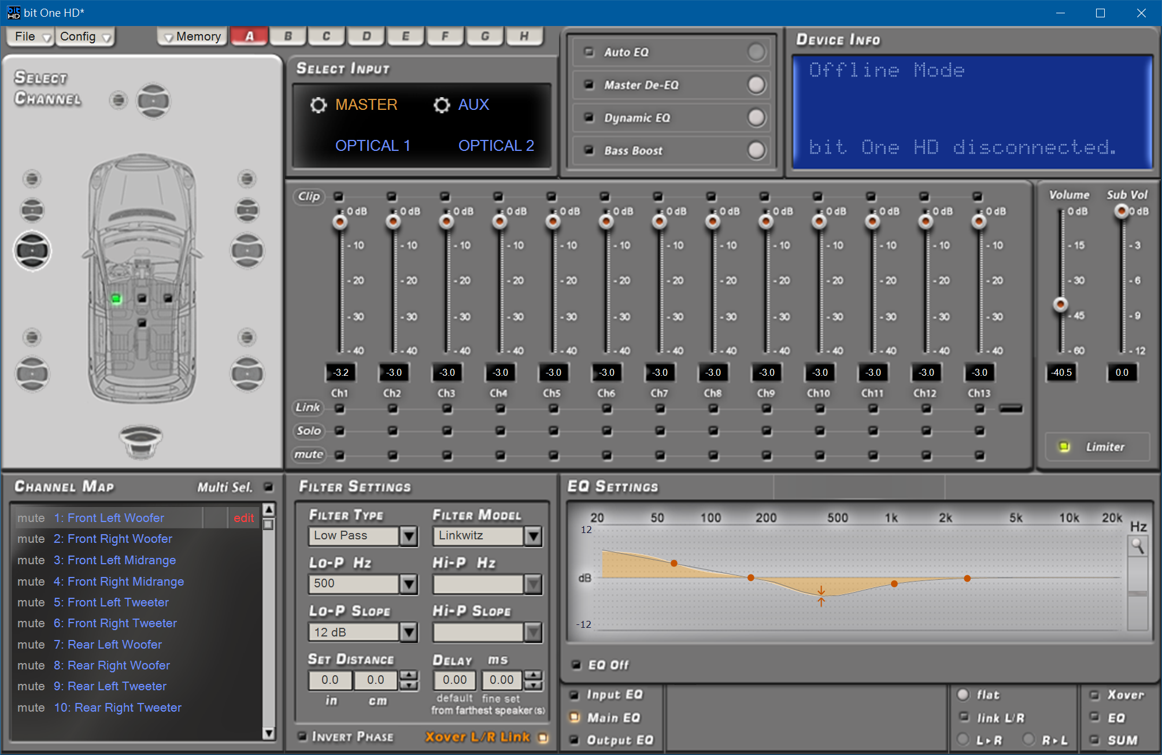Mute Ch3 using its mute checkbox
Image resolution: width=1162 pixels, height=755 pixels.
coord(447,455)
